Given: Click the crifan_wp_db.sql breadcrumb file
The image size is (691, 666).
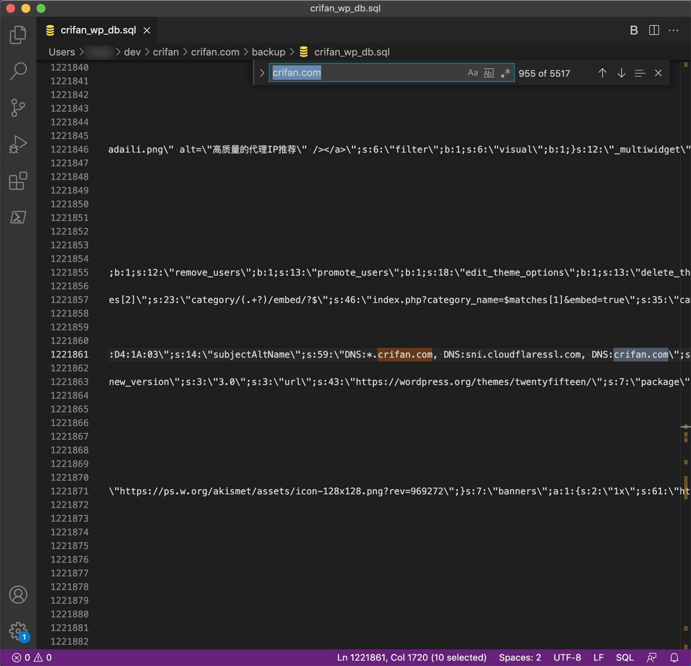Looking at the screenshot, I should coord(352,52).
